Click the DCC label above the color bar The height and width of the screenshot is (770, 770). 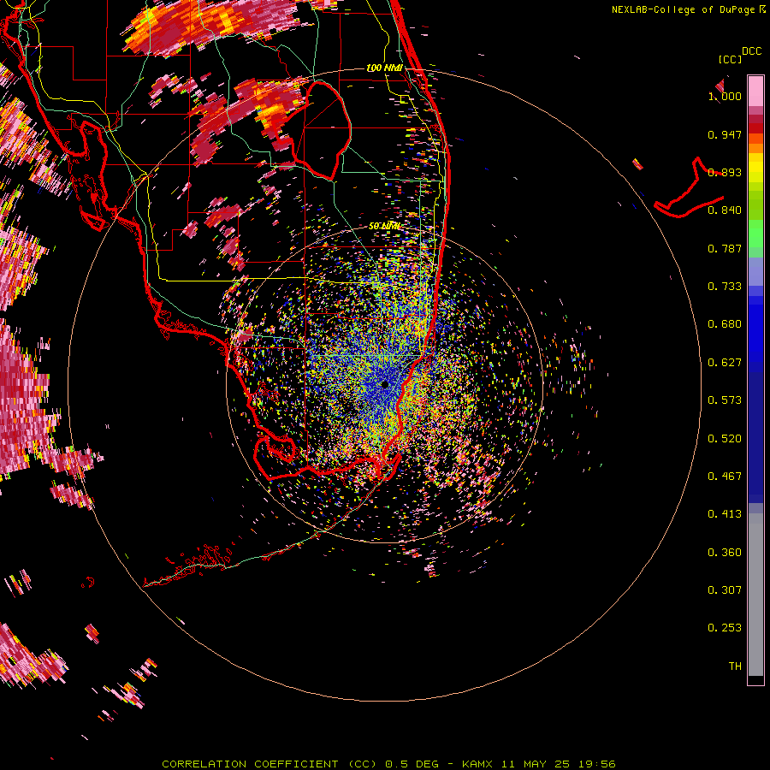(x=751, y=51)
